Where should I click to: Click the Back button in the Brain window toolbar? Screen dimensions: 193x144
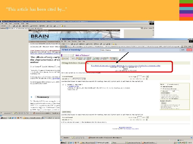point(3,26)
